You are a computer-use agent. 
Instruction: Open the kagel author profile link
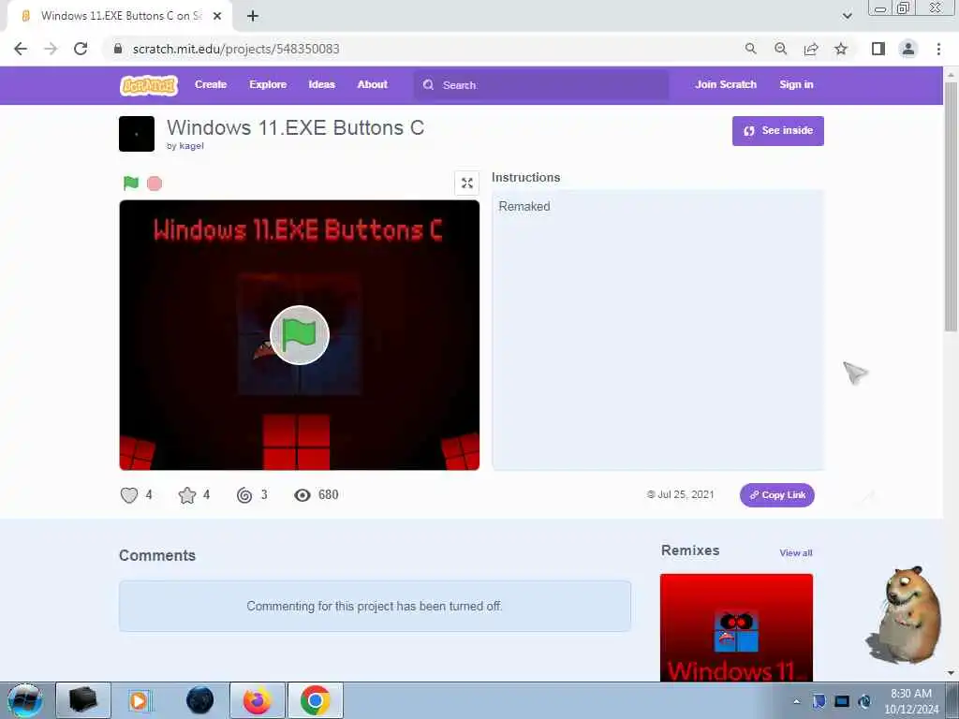(191, 145)
